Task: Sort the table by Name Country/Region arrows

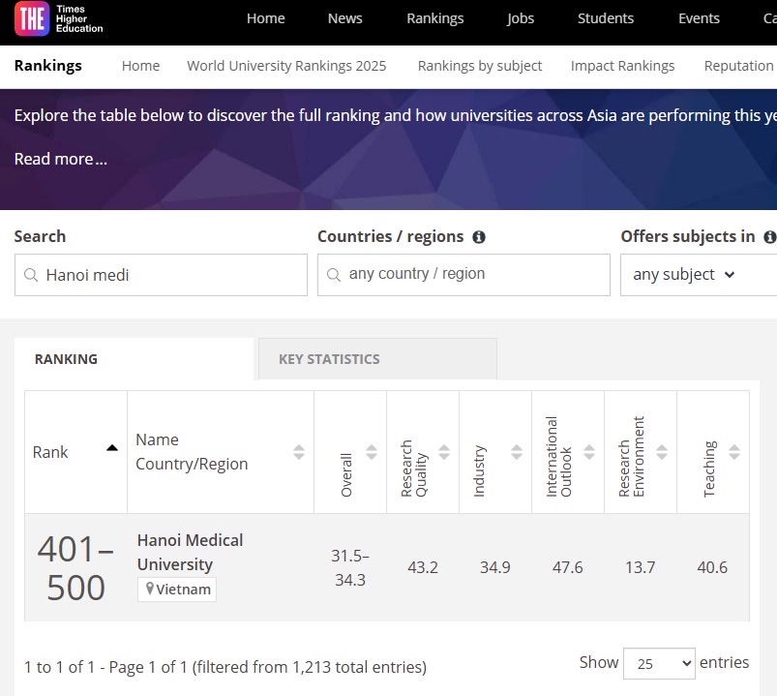Action: 299,452
